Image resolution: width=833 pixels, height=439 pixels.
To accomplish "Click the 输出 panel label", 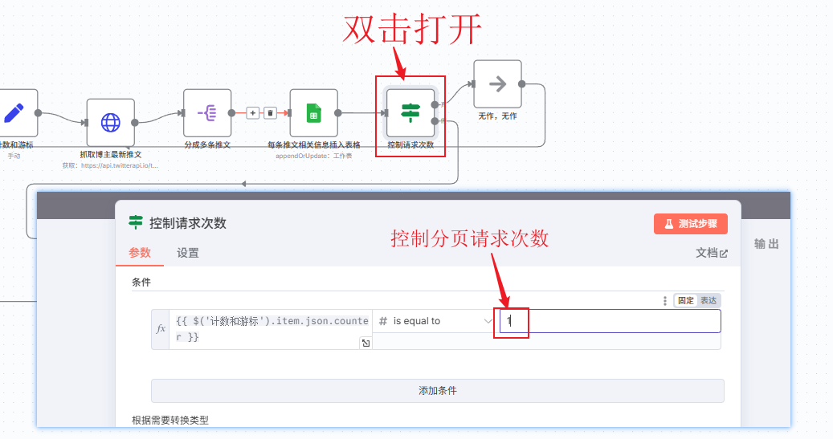I will (x=766, y=244).
